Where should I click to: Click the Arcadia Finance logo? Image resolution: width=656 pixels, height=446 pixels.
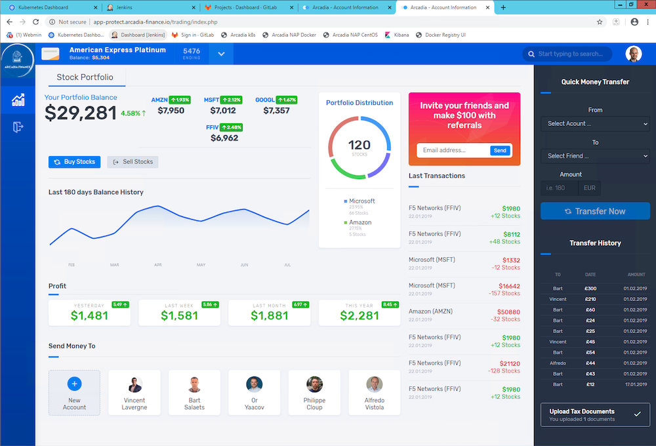tap(17, 60)
